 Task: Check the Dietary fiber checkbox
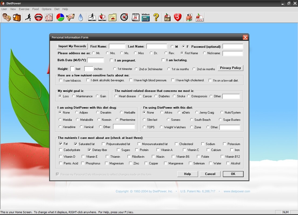[x=89, y=150]
